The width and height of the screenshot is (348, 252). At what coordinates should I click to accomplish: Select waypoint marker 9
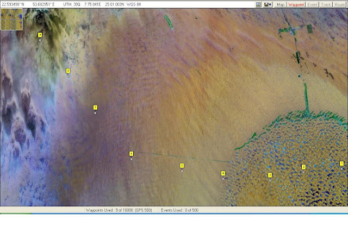pyautogui.click(x=40, y=35)
